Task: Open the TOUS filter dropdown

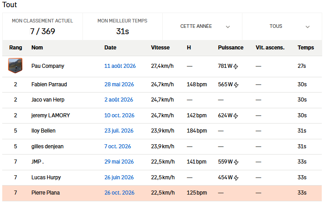Action: pyautogui.click(x=282, y=27)
